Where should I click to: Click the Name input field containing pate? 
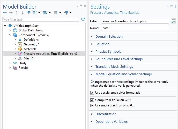click(135, 28)
